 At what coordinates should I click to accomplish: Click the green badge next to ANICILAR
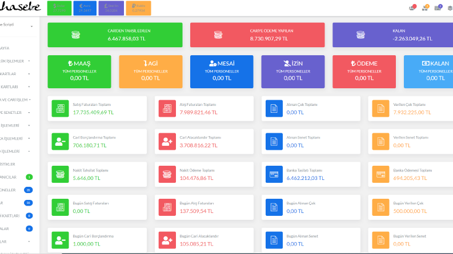(x=29, y=177)
